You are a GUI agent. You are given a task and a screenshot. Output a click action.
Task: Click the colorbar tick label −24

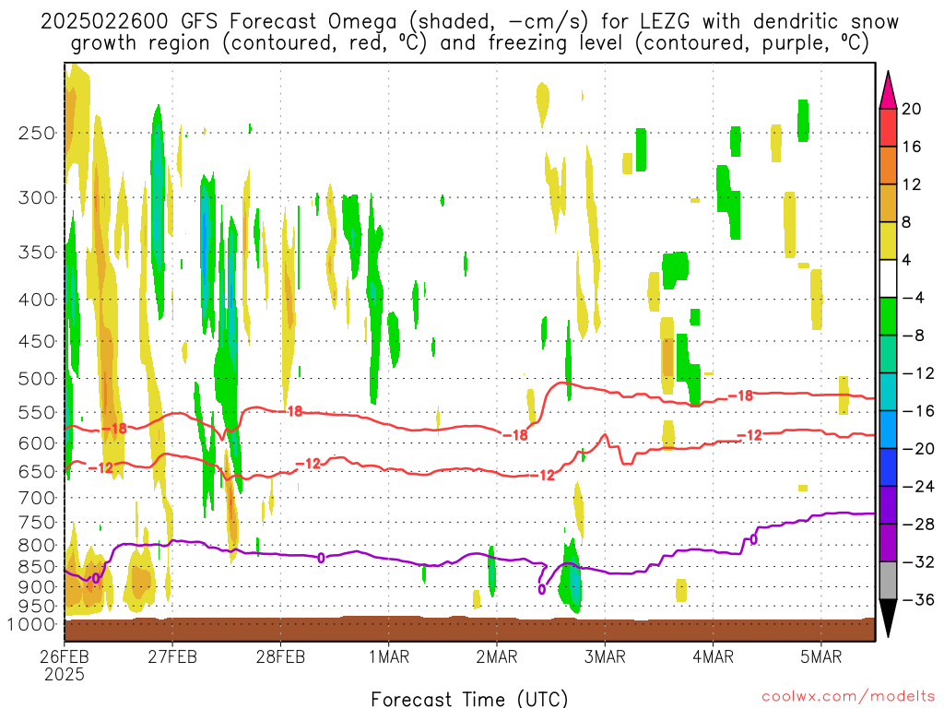click(918, 487)
